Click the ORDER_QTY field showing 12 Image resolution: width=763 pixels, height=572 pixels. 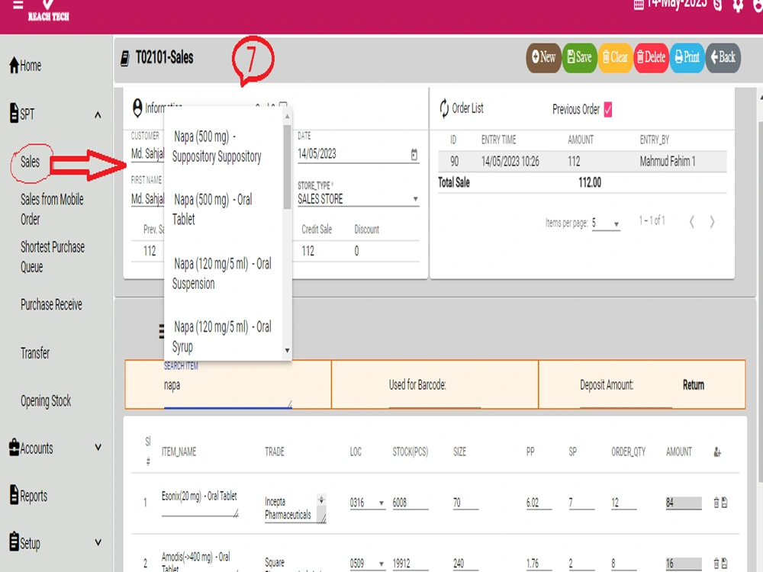pyautogui.click(x=624, y=503)
